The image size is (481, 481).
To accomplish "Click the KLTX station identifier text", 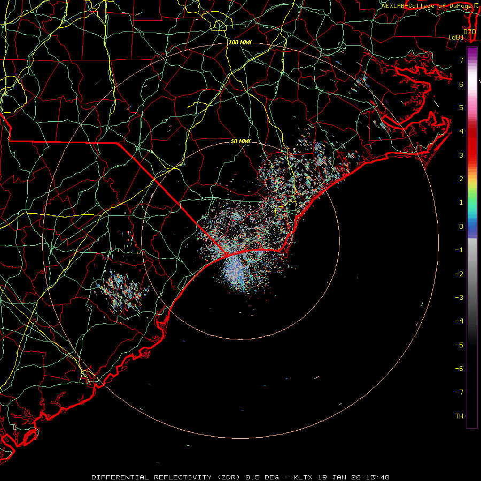I will (x=303, y=477).
